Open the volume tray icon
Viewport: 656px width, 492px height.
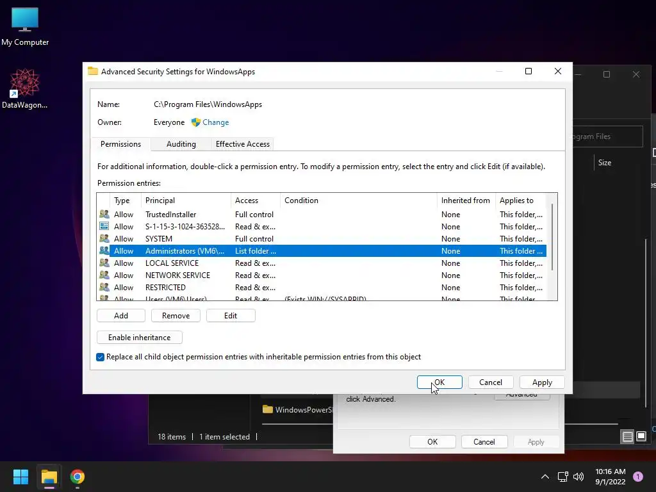(578, 477)
